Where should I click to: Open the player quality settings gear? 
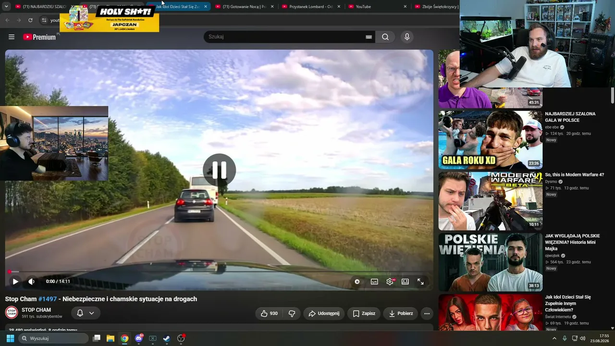click(x=390, y=282)
